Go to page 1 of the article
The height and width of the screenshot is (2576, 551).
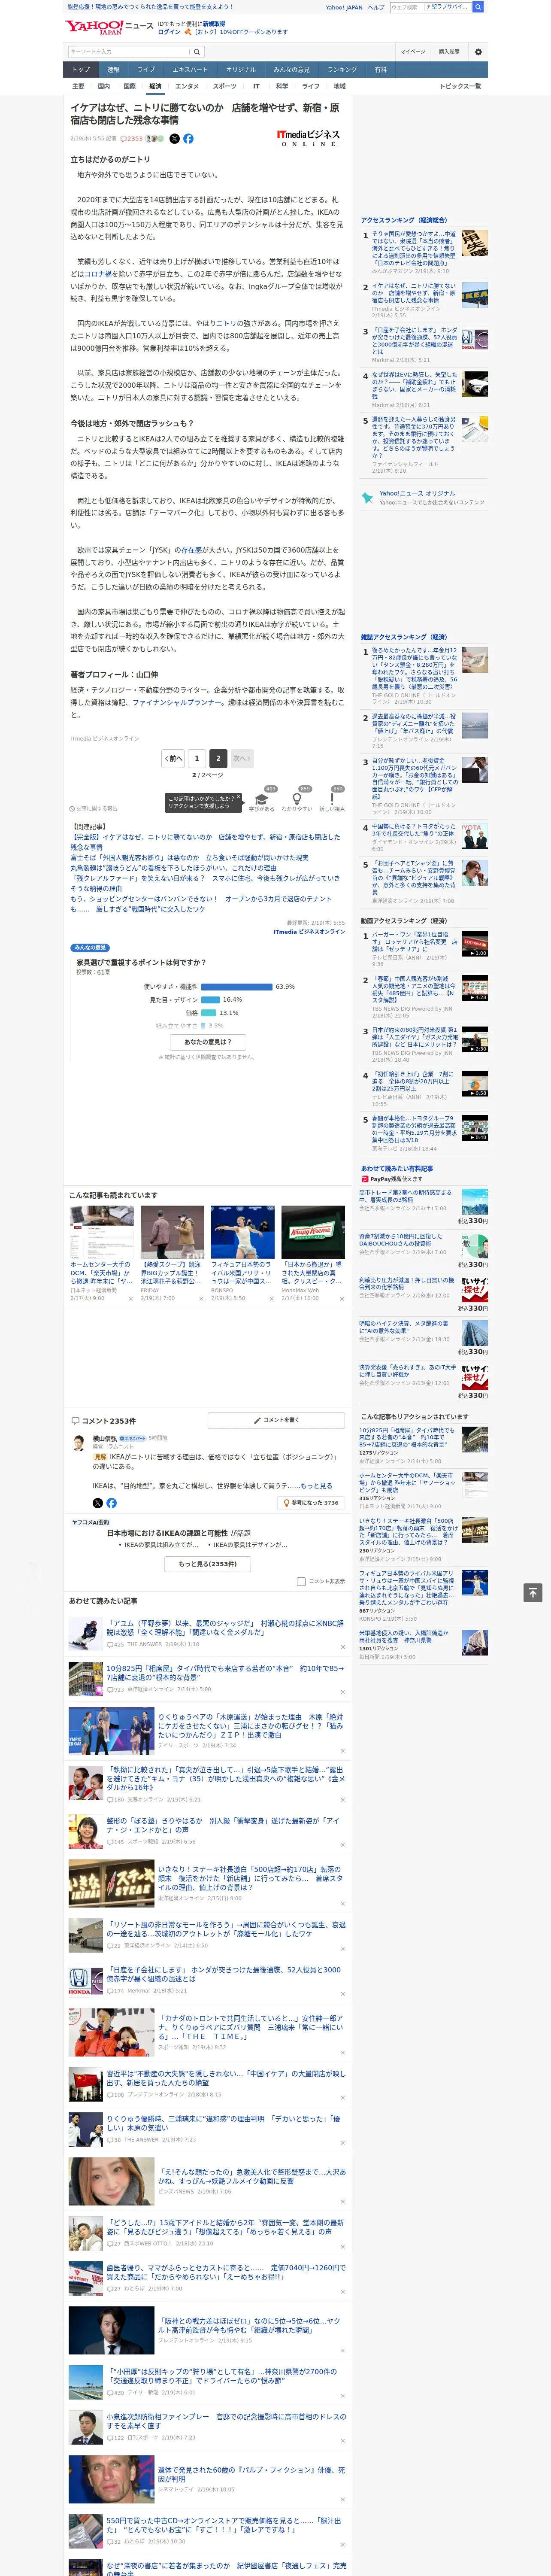point(197,758)
